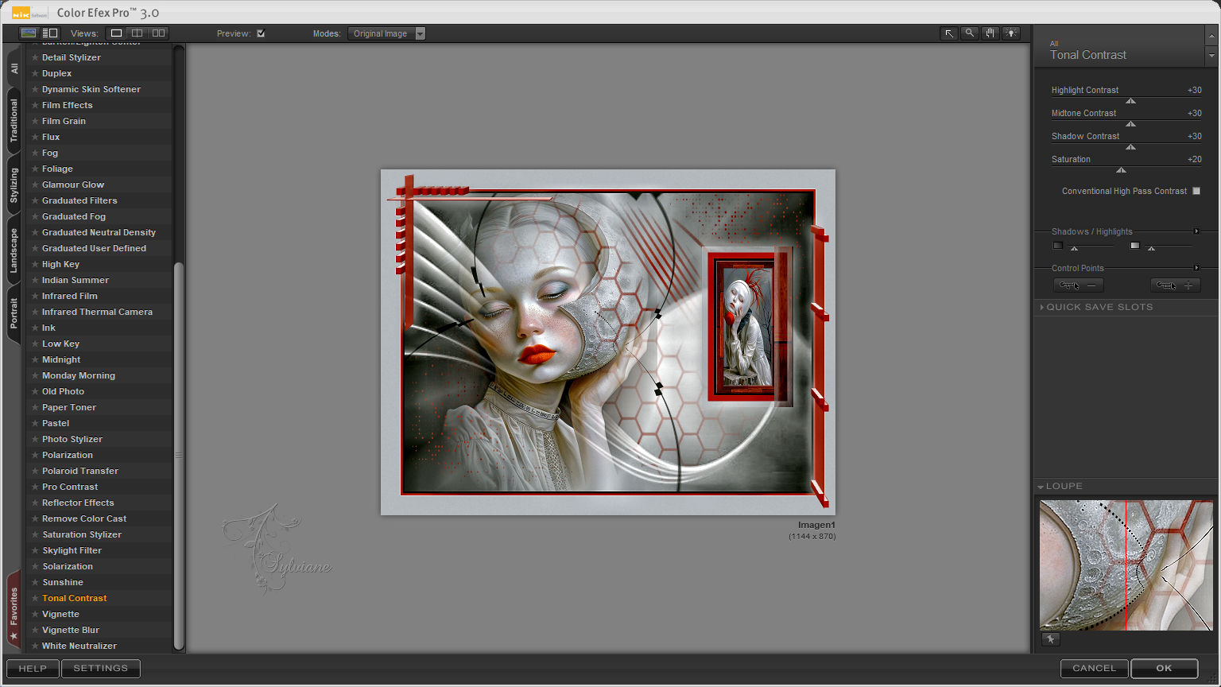Favorite the Midnight filter star
The height and width of the screenshot is (687, 1221).
[35, 359]
